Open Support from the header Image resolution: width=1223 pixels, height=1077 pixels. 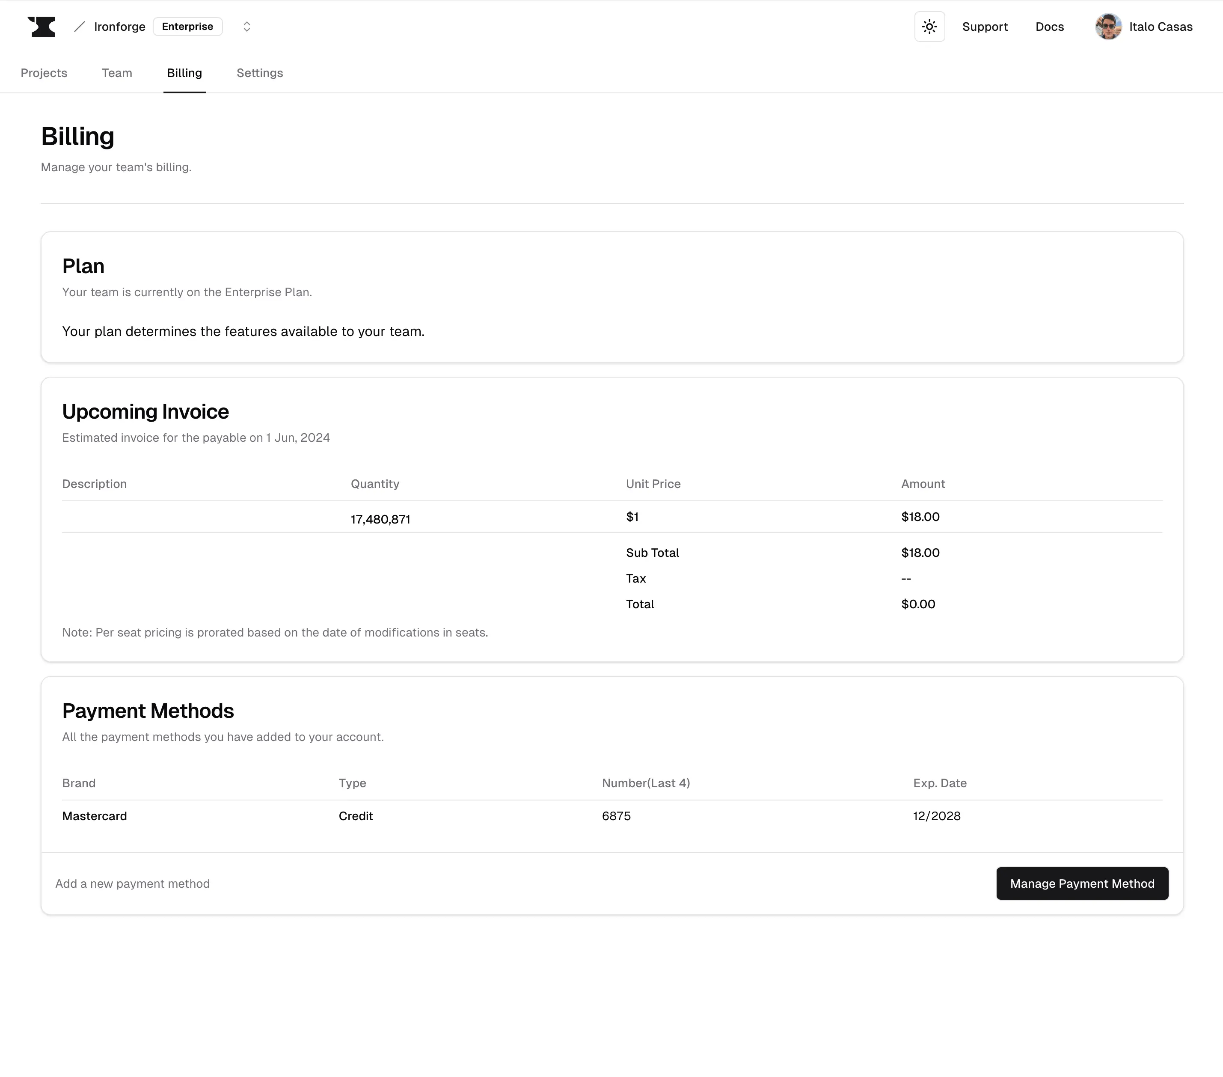pyautogui.click(x=984, y=27)
